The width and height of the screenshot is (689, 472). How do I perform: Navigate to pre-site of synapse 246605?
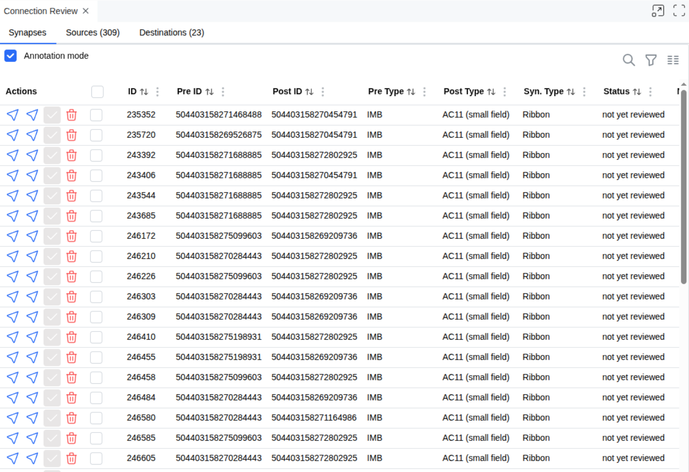pos(13,458)
